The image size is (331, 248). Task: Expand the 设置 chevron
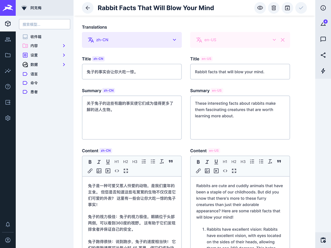64,55
